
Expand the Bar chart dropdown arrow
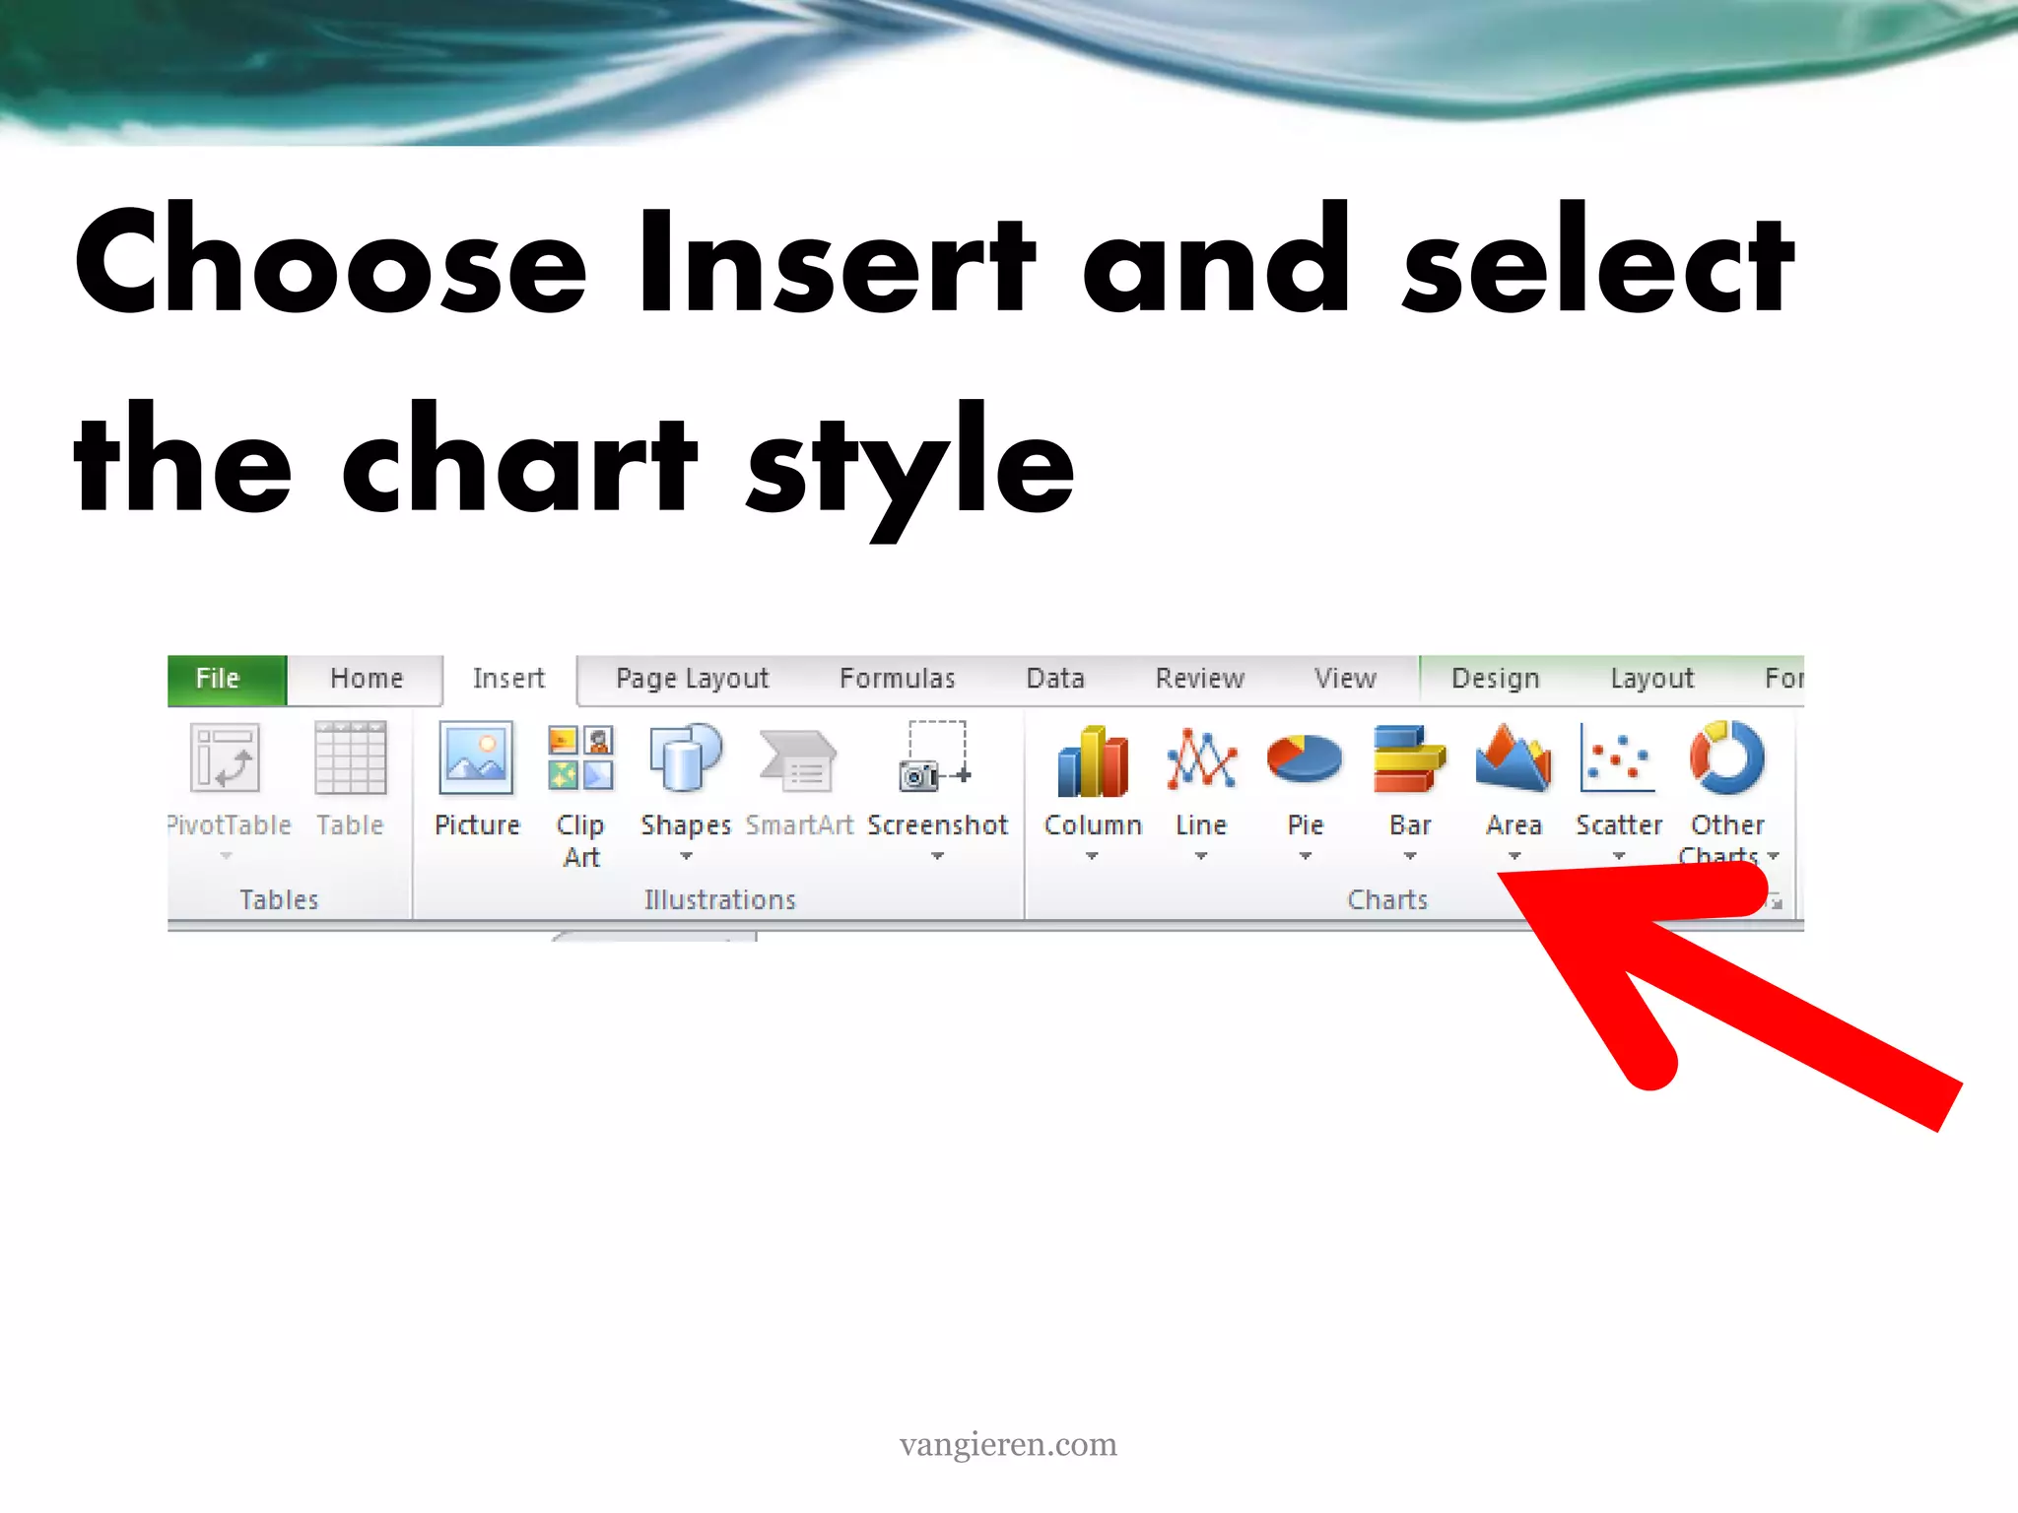coord(1410,856)
